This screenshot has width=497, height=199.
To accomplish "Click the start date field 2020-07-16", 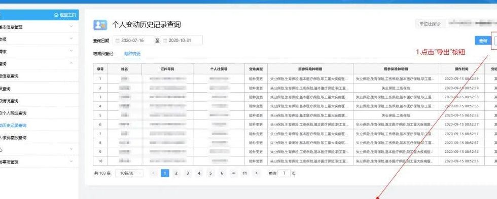I will 134,41.
